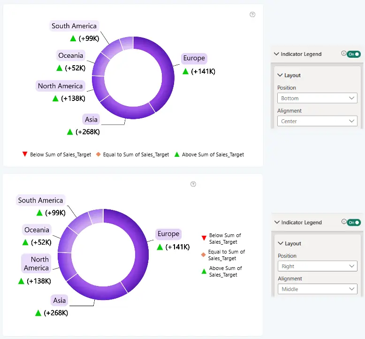The height and width of the screenshot is (339, 365).
Task: Click the green up indicator beside (+99K) in bottom chart
Action: click(39, 213)
